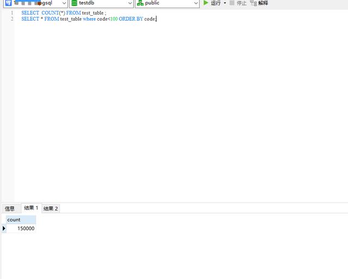Click the green testdb database icon
Viewport: 348px width, 279px height.
(74, 3)
